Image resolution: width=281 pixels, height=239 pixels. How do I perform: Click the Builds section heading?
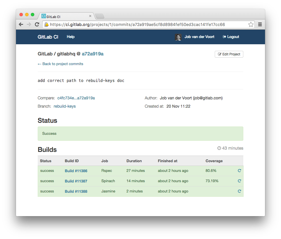pyautogui.click(x=47, y=150)
